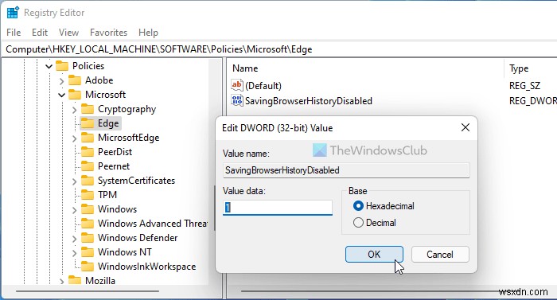Open the Favorites menu
The width and height of the screenshot is (557, 300).
[x=108, y=33]
